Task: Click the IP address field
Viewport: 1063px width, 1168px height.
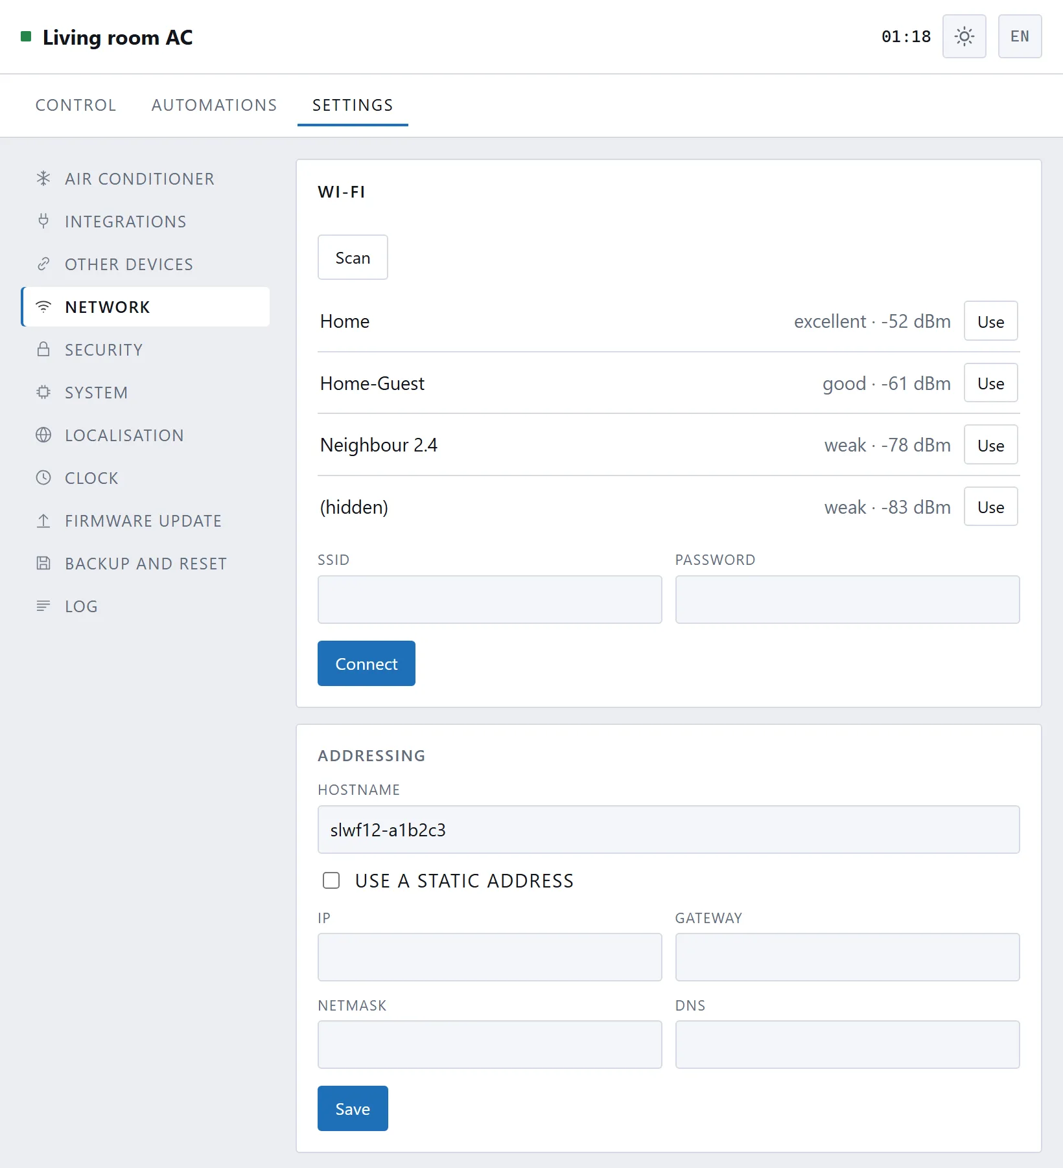Action: pos(489,957)
